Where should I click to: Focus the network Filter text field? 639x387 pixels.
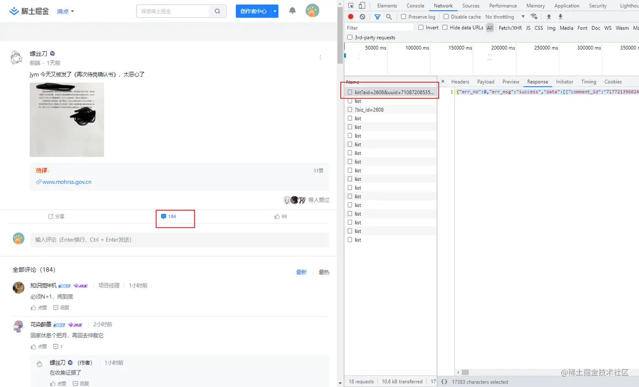point(380,28)
